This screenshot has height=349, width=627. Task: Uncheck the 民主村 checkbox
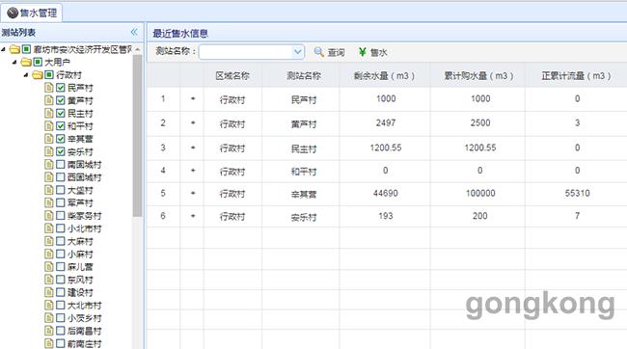[x=61, y=114]
